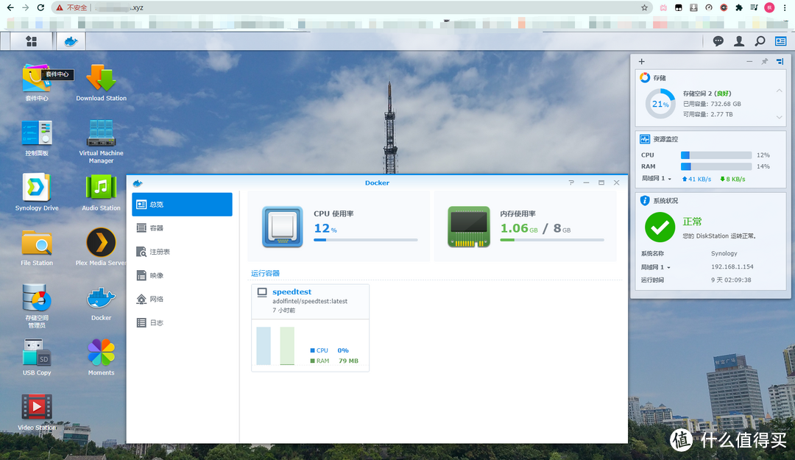Image resolution: width=795 pixels, height=460 pixels.
Task: Click the 192.168.1.154 IP address
Action: pos(732,266)
